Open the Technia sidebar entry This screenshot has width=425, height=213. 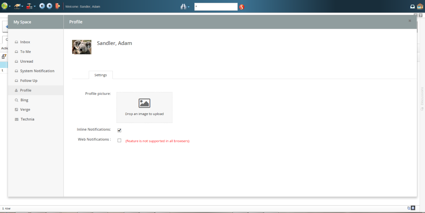pyautogui.click(x=27, y=119)
